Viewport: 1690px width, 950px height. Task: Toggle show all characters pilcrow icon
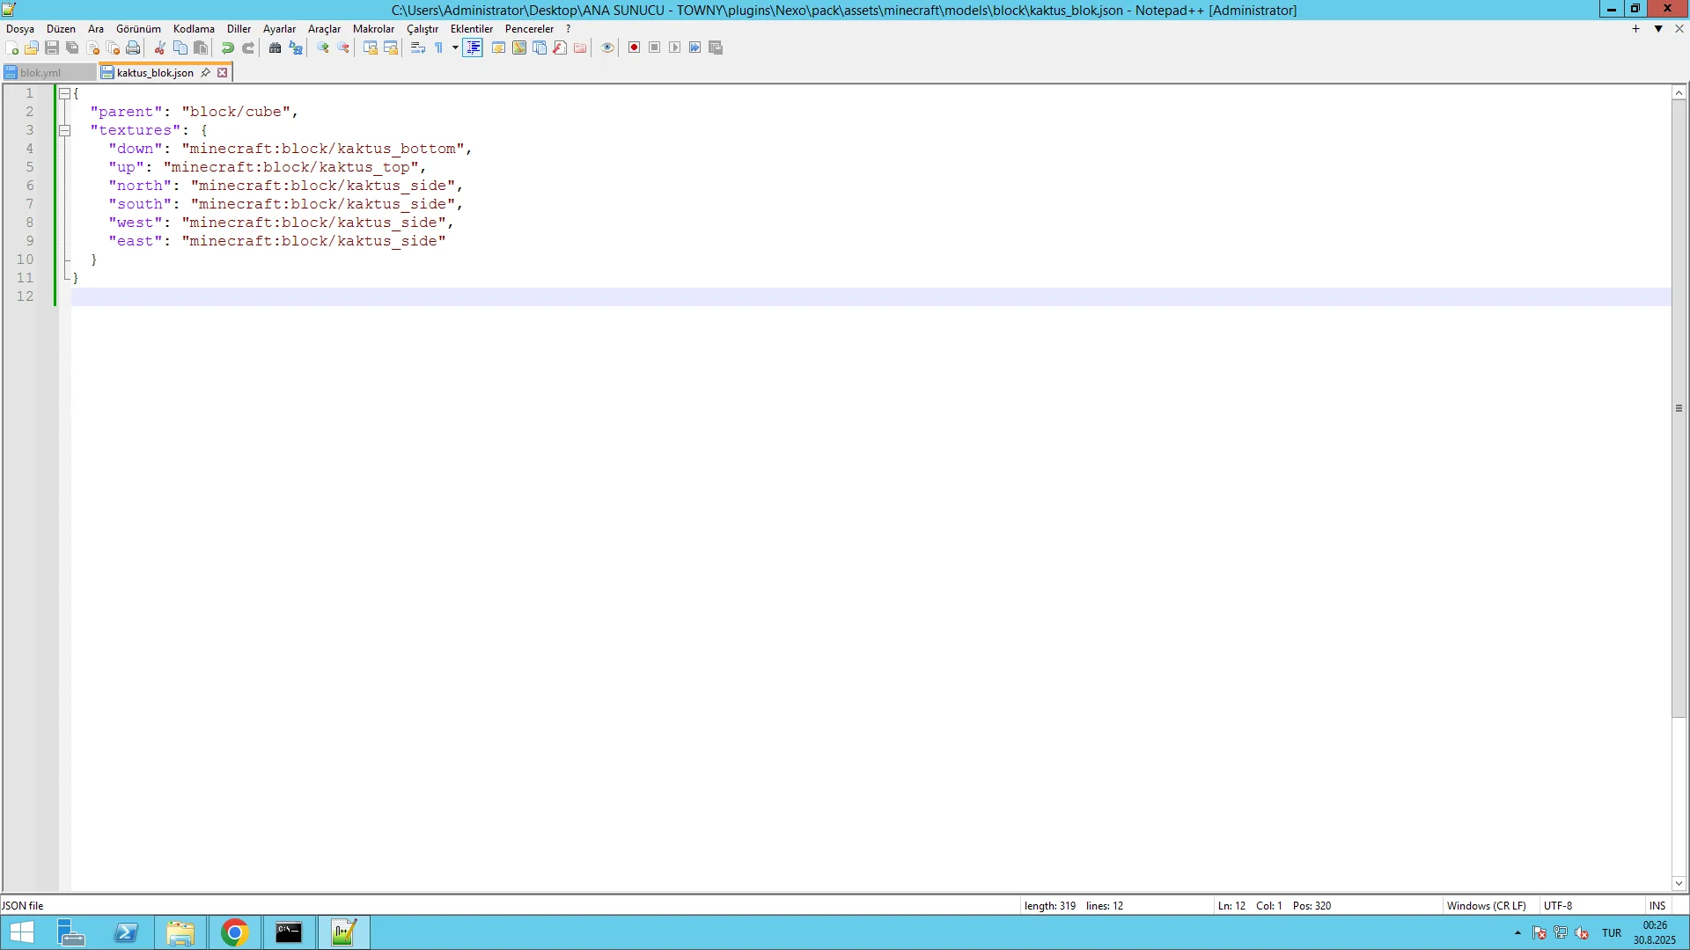438,47
